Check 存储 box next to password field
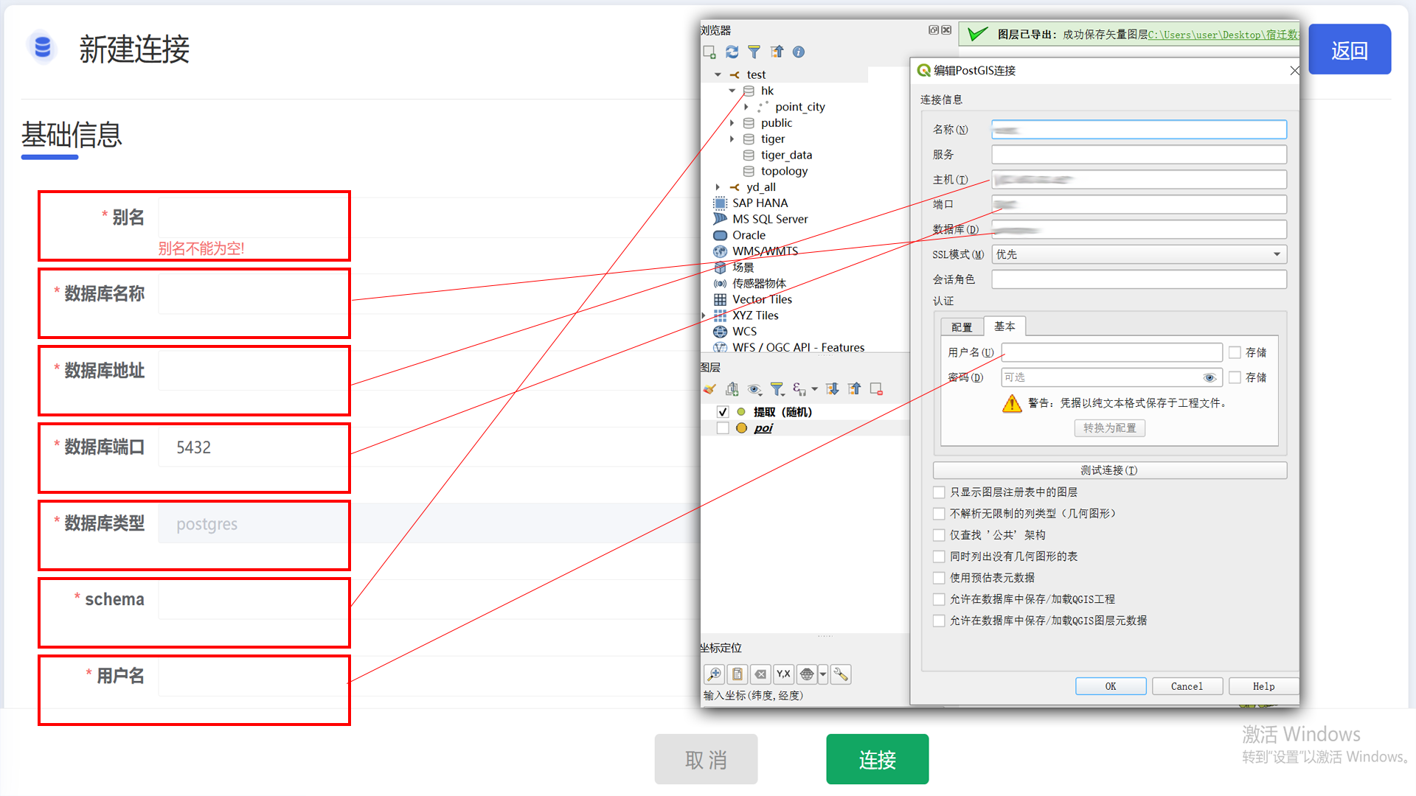This screenshot has height=796, width=1416. [1235, 377]
